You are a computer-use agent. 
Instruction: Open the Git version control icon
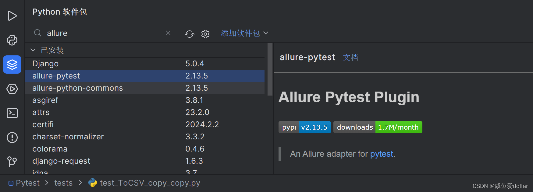(12, 162)
